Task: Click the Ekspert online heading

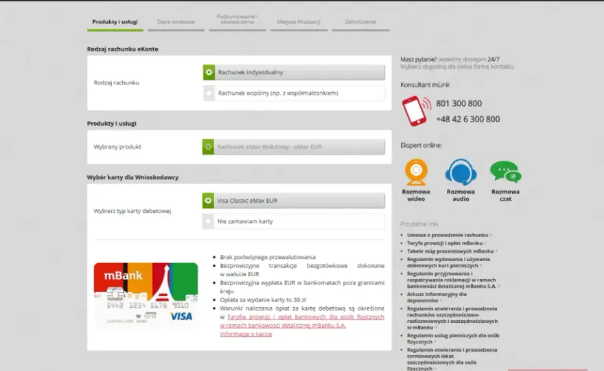Action: coord(421,146)
